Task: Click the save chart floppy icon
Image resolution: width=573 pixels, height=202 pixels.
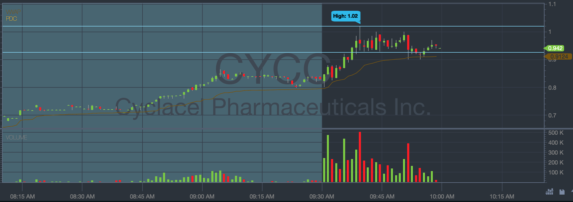Action: (x=562, y=192)
